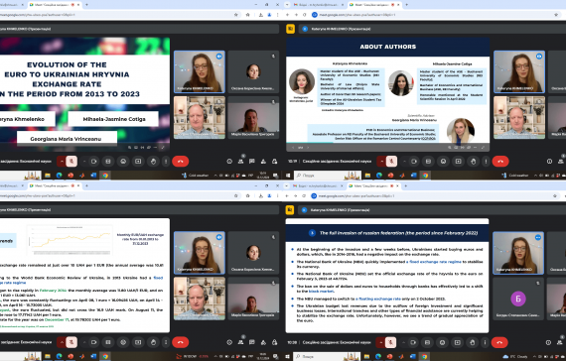
Task: Click slide progress bar under About Authors slide
Action: (x=387, y=143)
